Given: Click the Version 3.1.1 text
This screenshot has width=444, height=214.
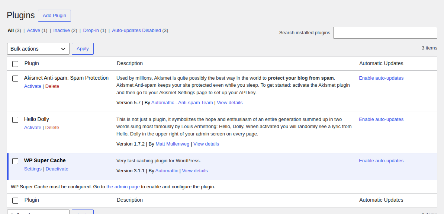Looking at the screenshot, I should [x=131, y=170].
